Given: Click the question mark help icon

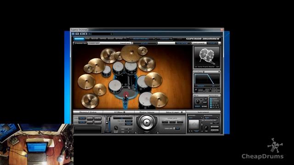Looking at the screenshot, I should (125, 38).
